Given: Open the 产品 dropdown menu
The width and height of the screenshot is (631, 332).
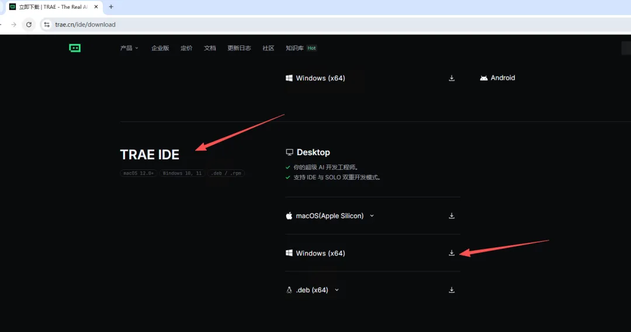Looking at the screenshot, I should tap(129, 48).
